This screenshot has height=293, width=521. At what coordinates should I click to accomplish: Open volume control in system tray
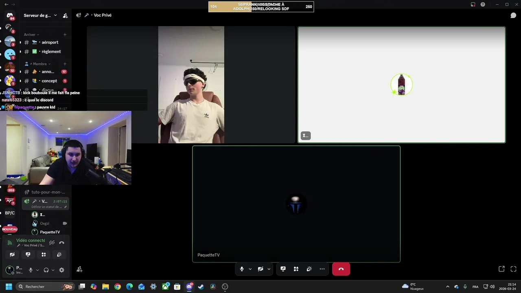492,286
